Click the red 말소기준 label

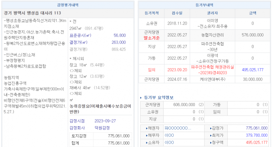tap(152, 38)
